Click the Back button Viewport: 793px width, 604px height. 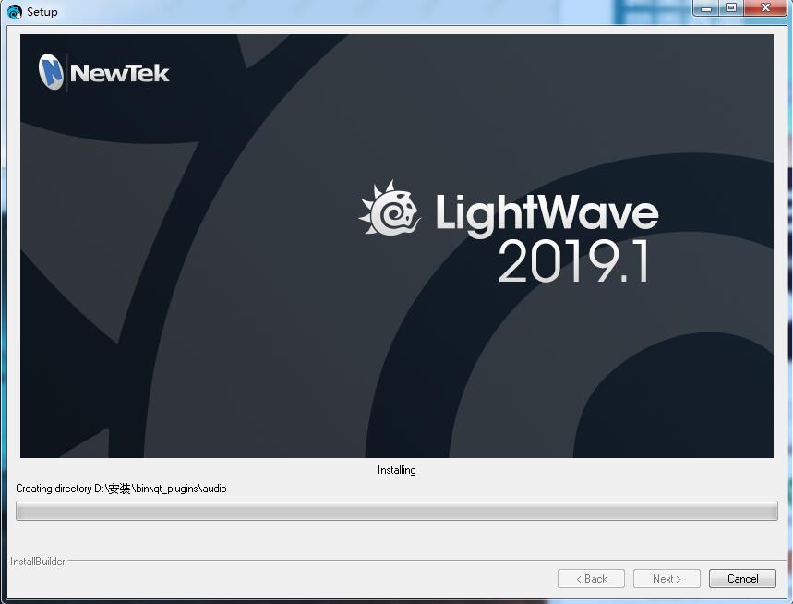coord(591,578)
